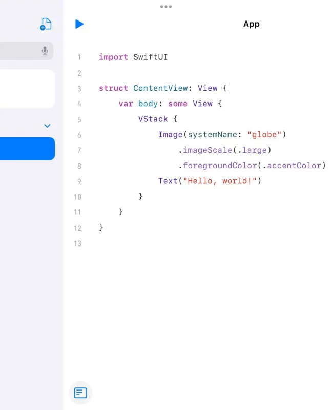Run the app with the play button
The width and height of the screenshot is (332, 410).
[79, 24]
